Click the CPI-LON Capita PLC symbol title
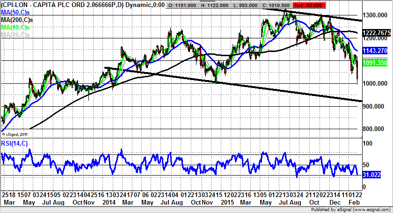 click(x=82, y=5)
